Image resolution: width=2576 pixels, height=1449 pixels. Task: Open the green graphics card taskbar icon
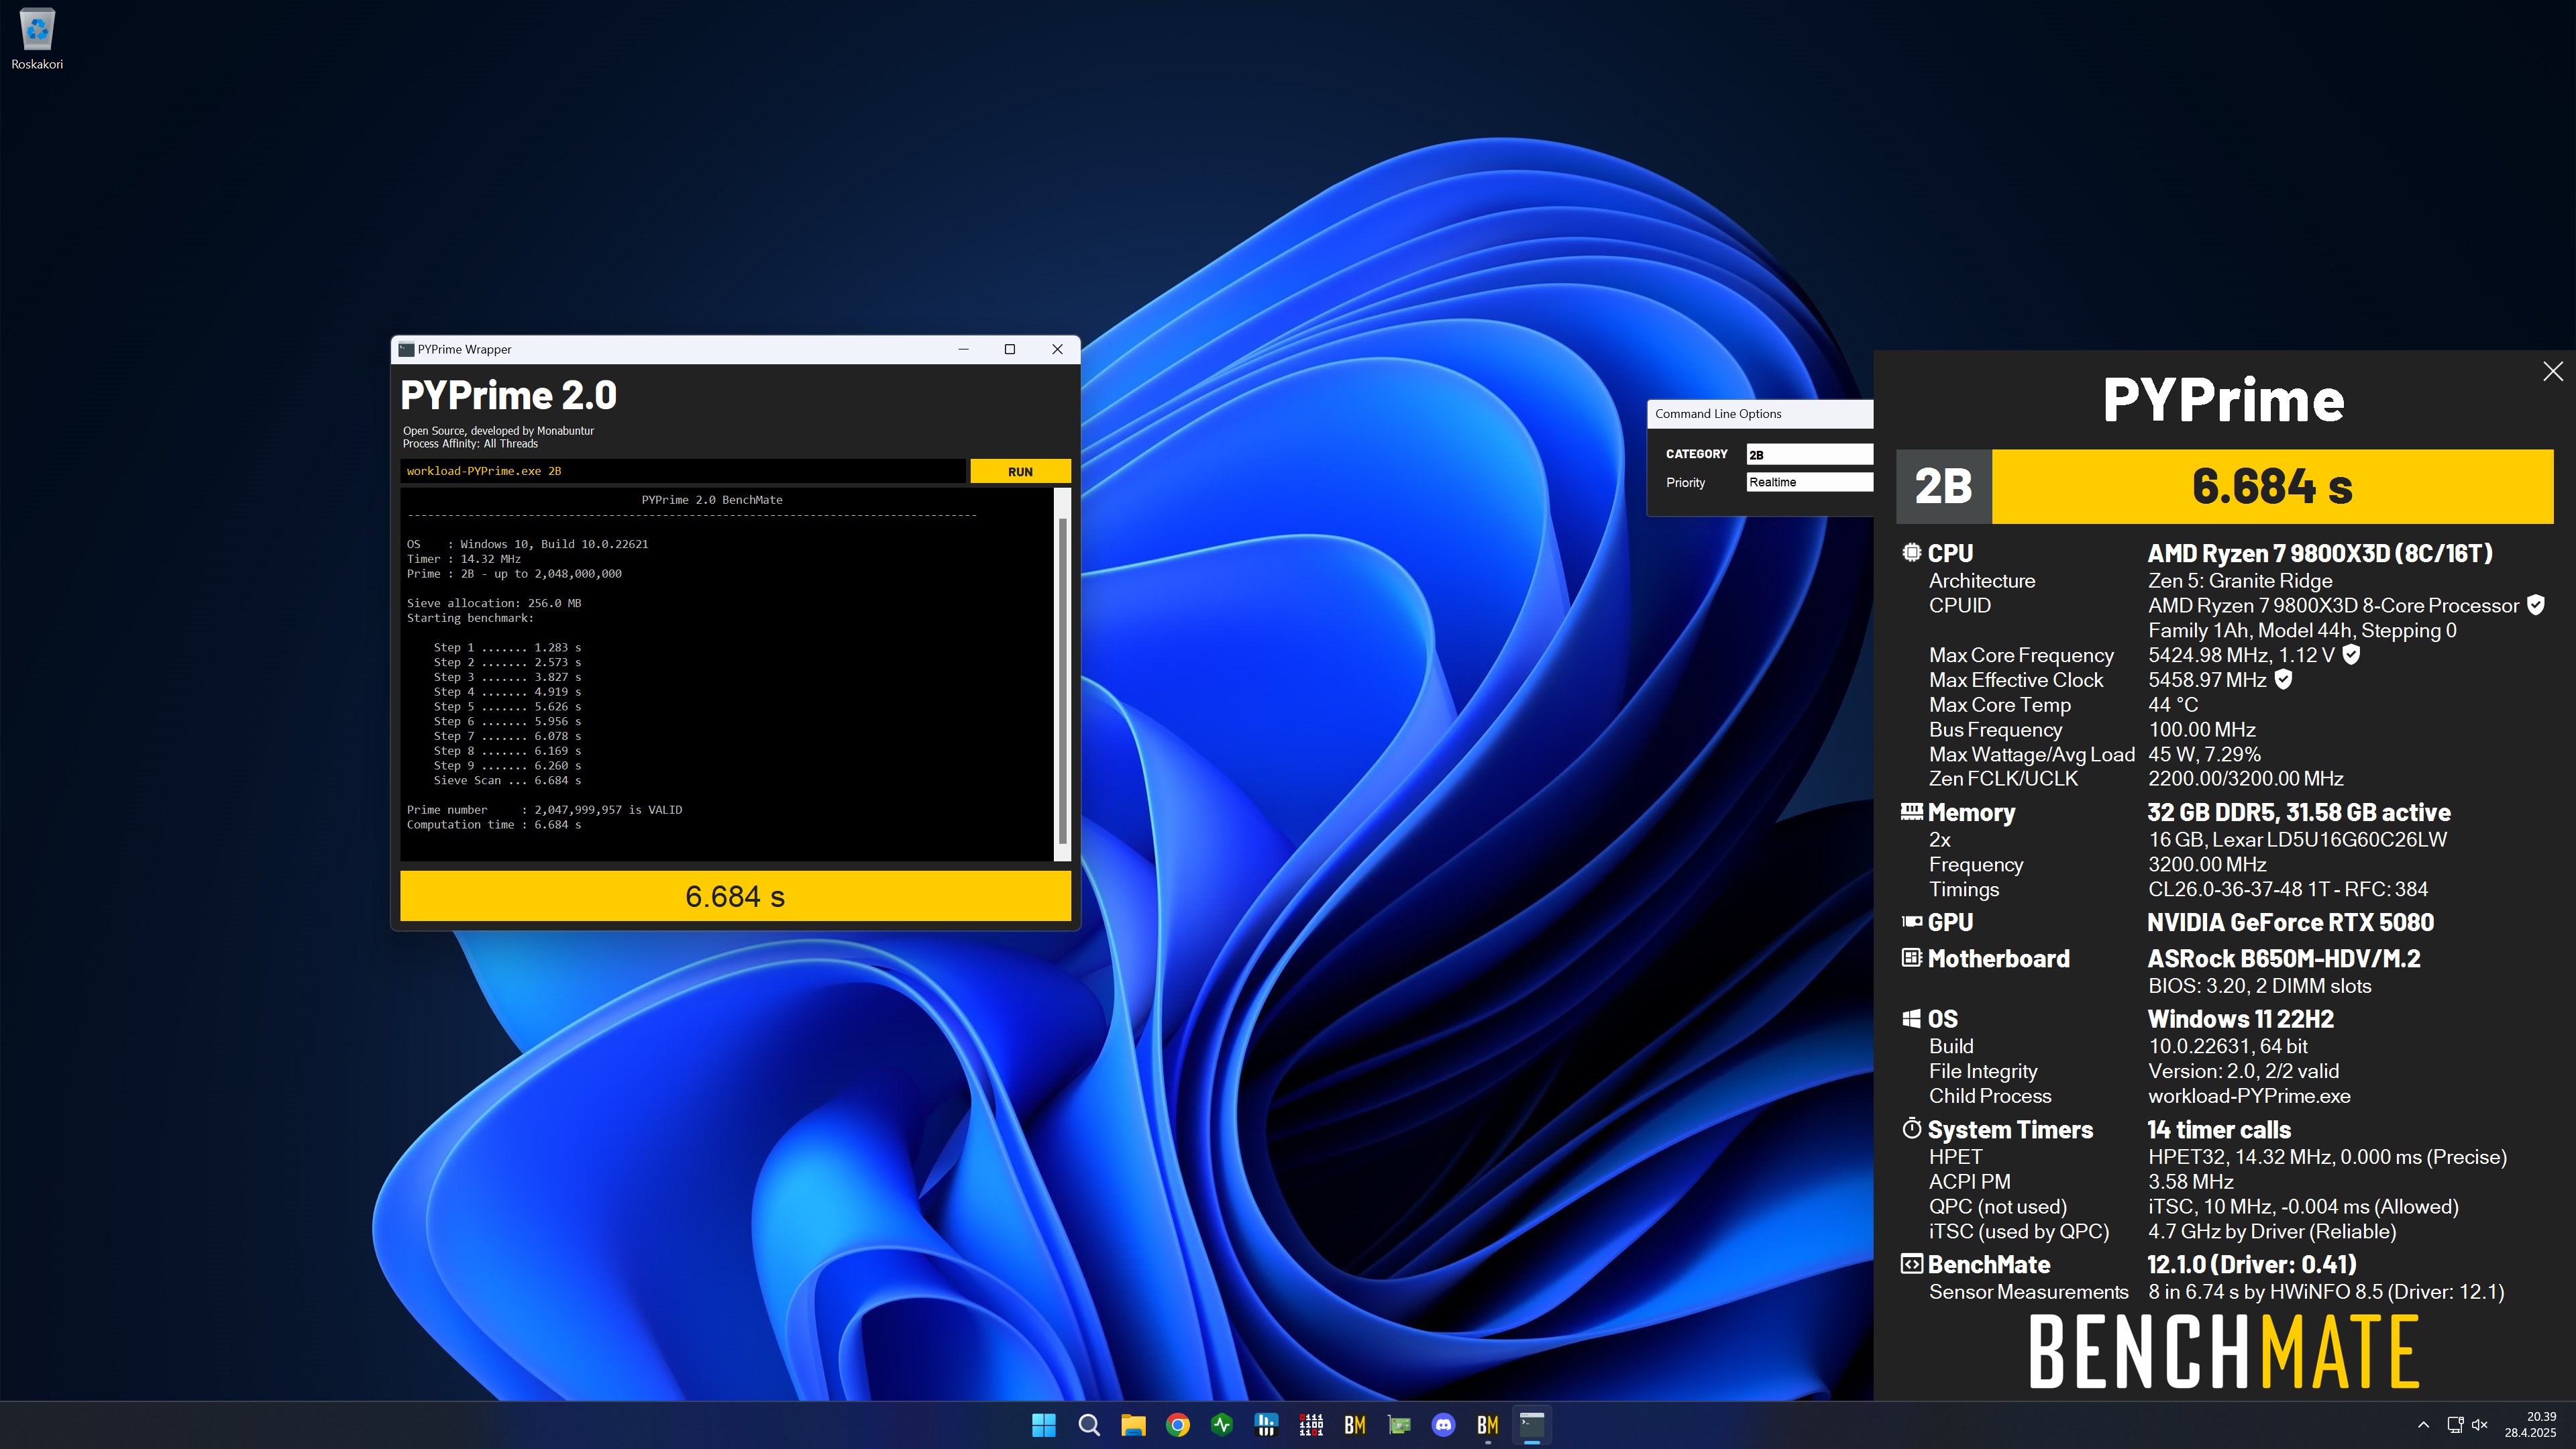[x=1399, y=1425]
